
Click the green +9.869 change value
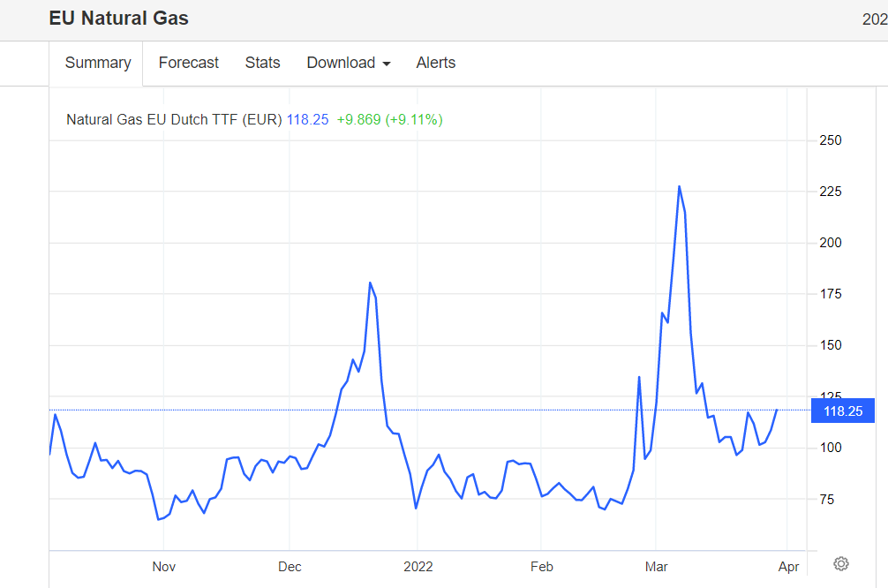pyautogui.click(x=358, y=119)
